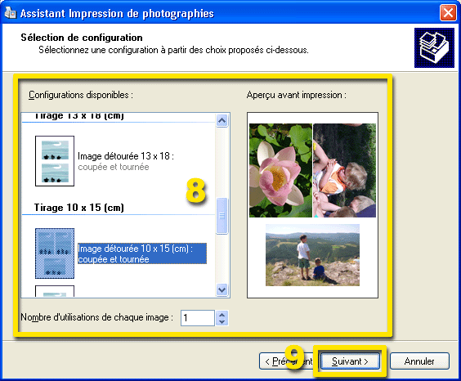
Task: Click the partially visible layout icon at list bottom
Action: 55,291
